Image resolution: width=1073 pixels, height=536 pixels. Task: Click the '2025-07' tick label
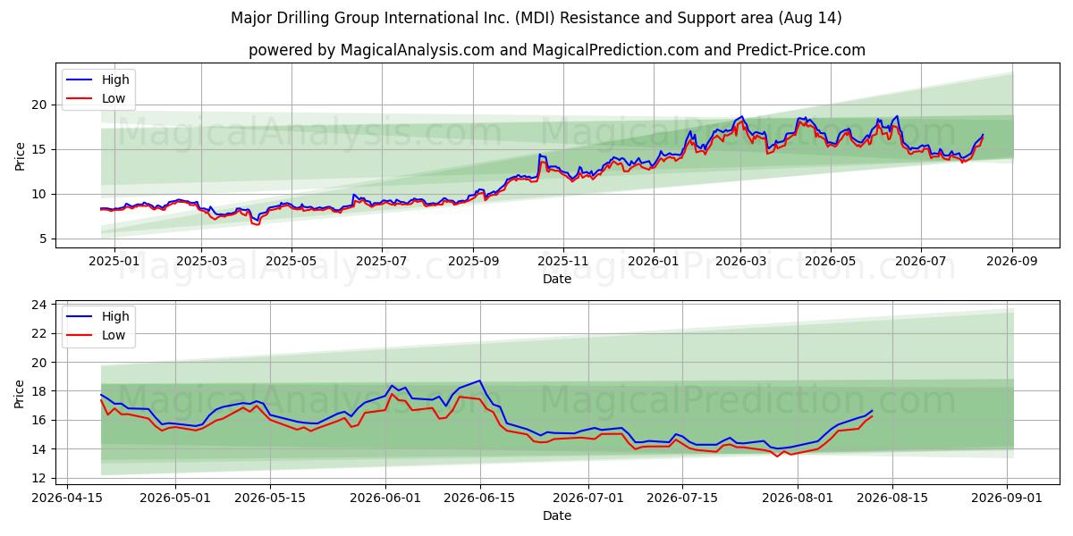click(x=382, y=262)
